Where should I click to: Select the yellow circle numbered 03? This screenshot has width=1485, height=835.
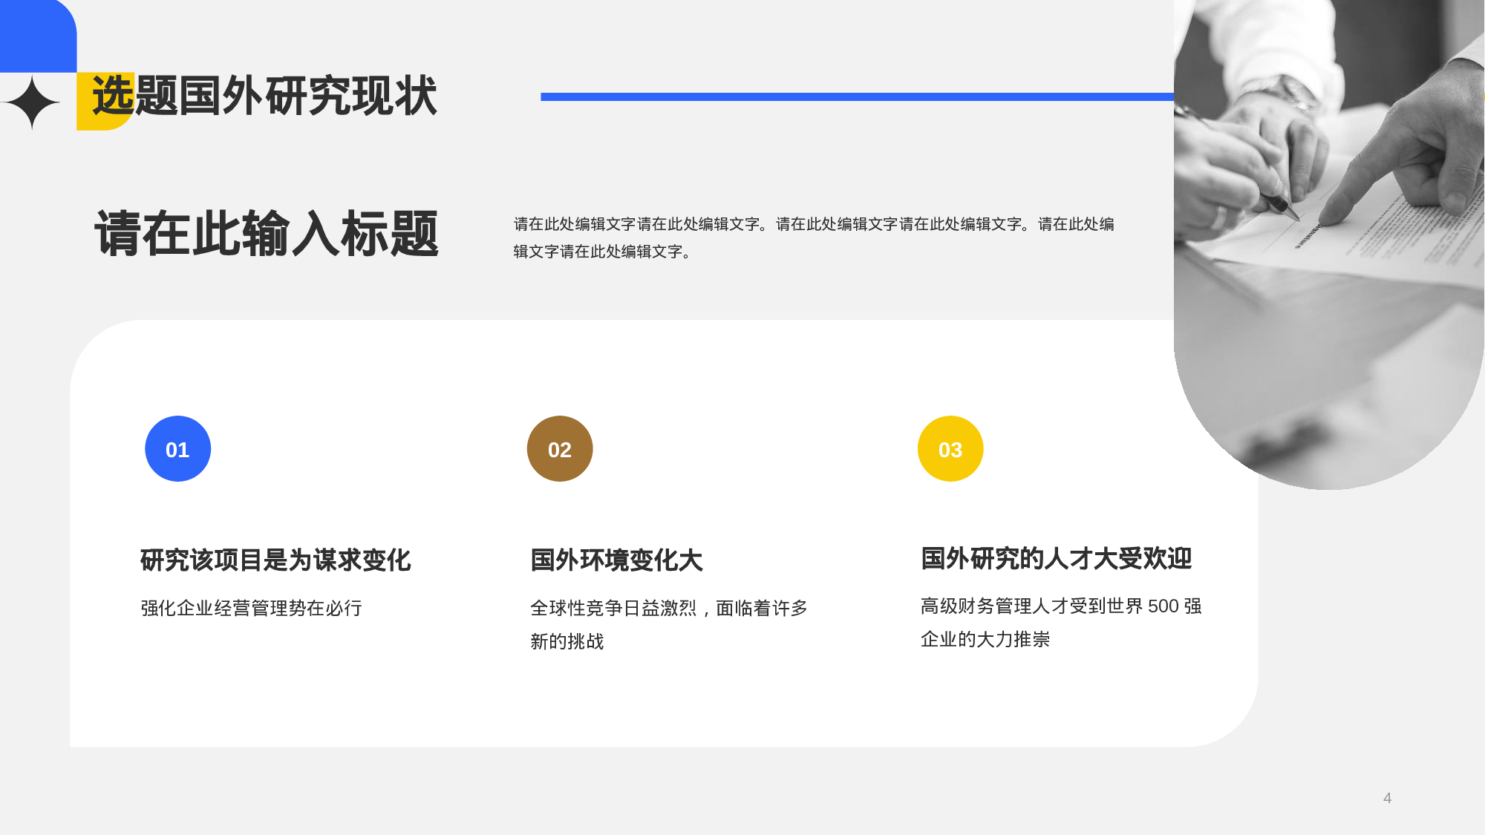[x=951, y=448]
